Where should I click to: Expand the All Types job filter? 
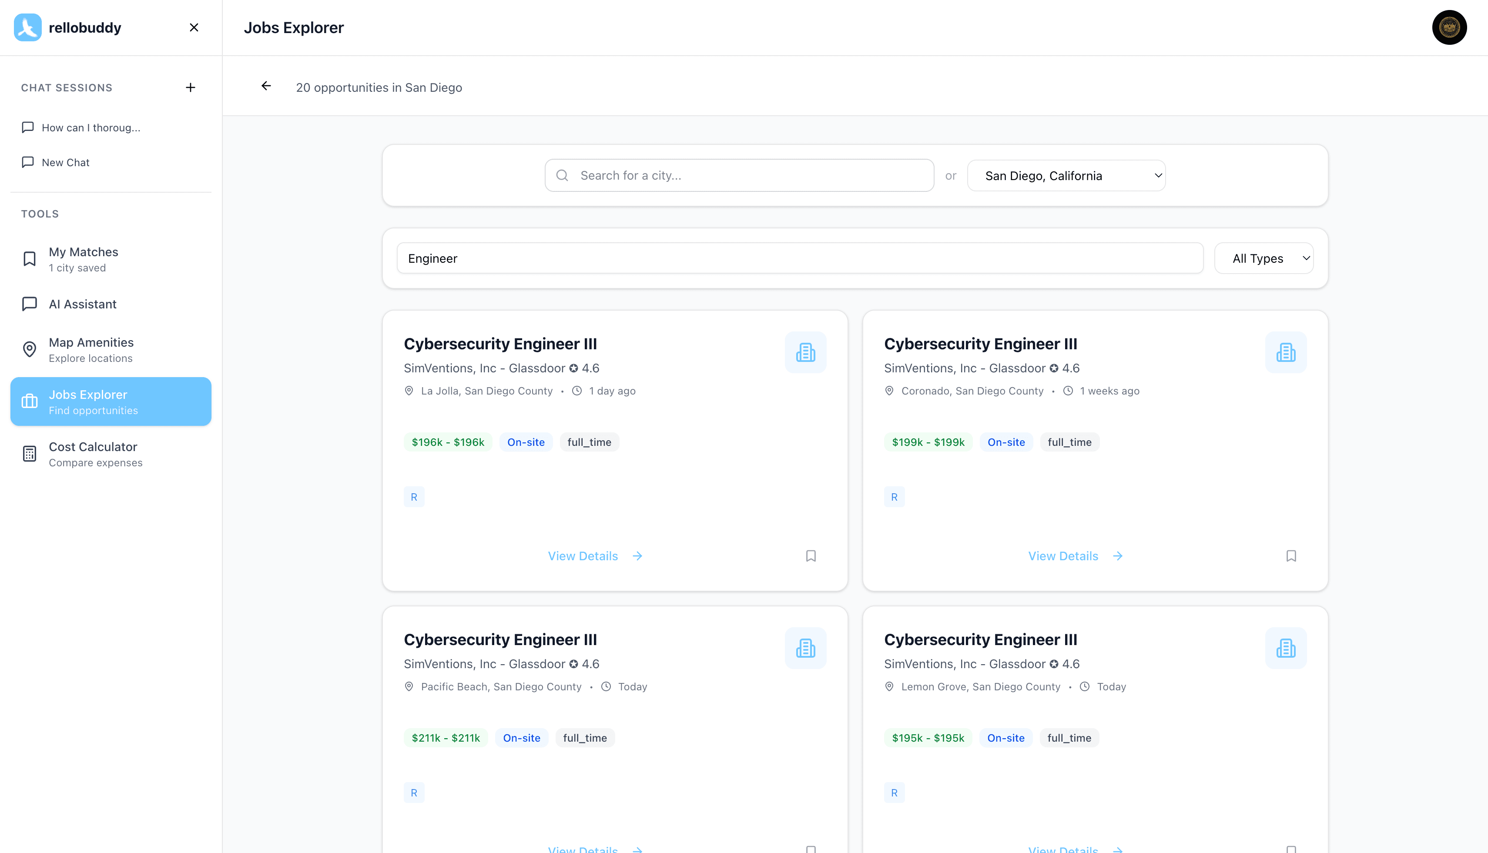pyautogui.click(x=1263, y=258)
